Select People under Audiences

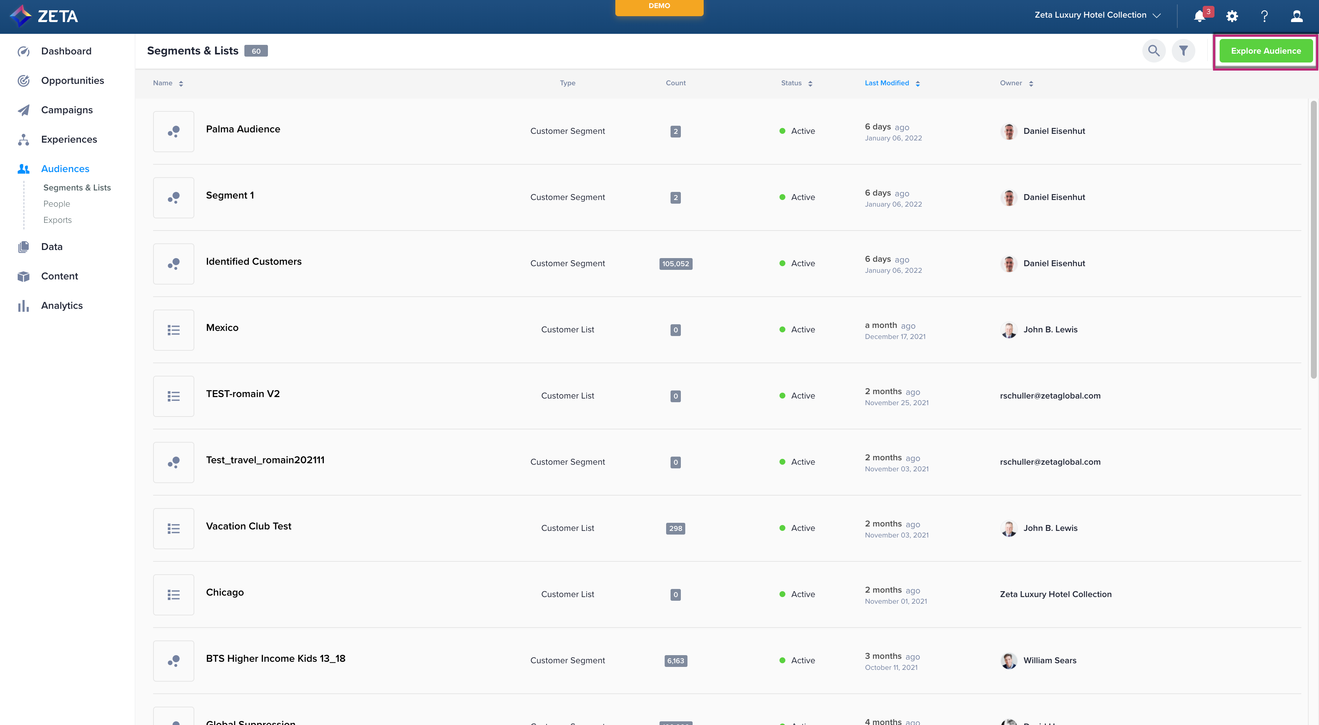coord(56,204)
